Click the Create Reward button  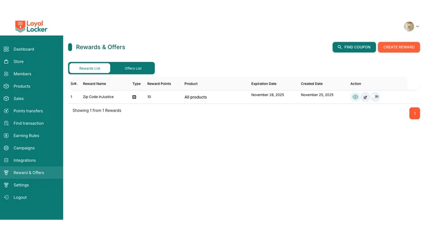399,47
